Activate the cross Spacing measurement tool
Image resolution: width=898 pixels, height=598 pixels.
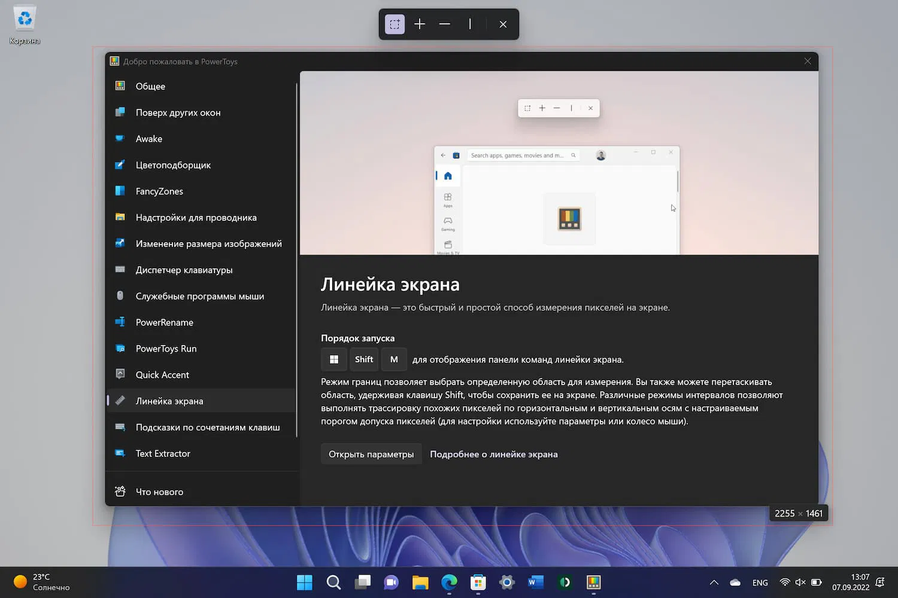[x=420, y=25]
